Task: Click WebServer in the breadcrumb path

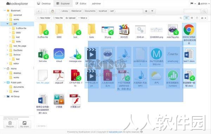Action: [x=76, y=11]
